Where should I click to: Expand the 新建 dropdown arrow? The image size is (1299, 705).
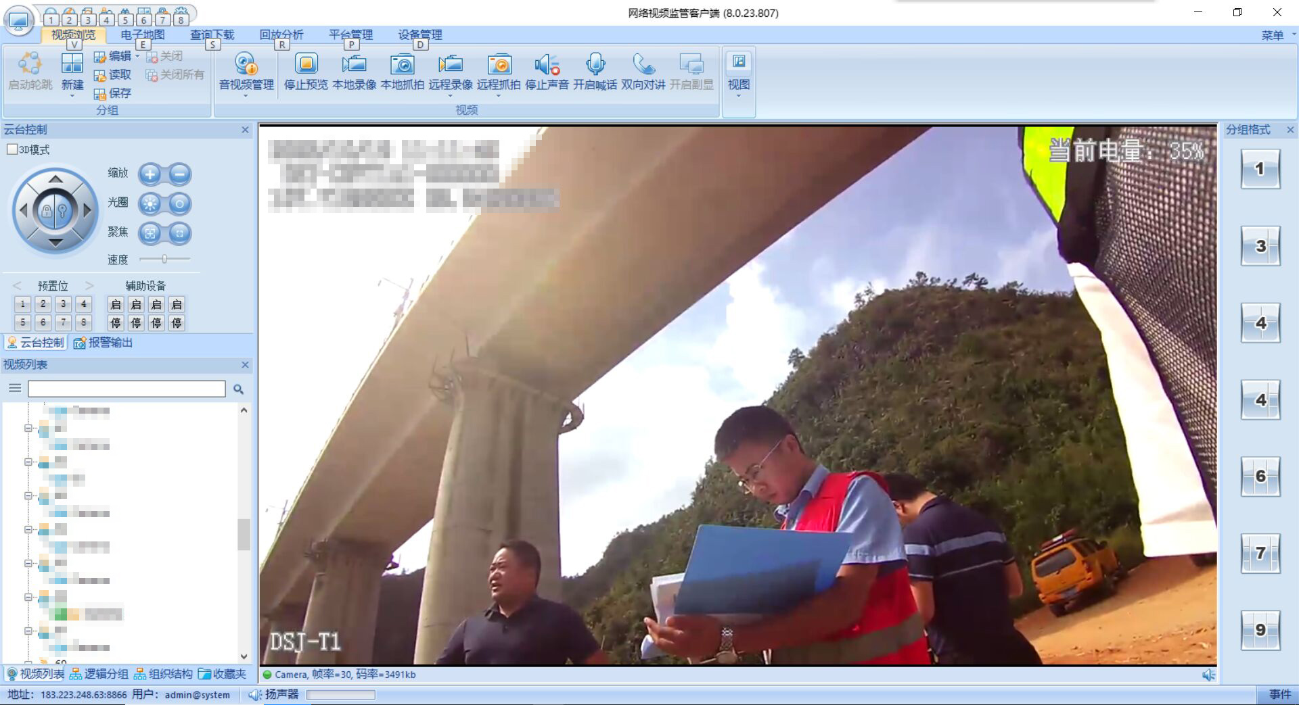[x=72, y=96]
